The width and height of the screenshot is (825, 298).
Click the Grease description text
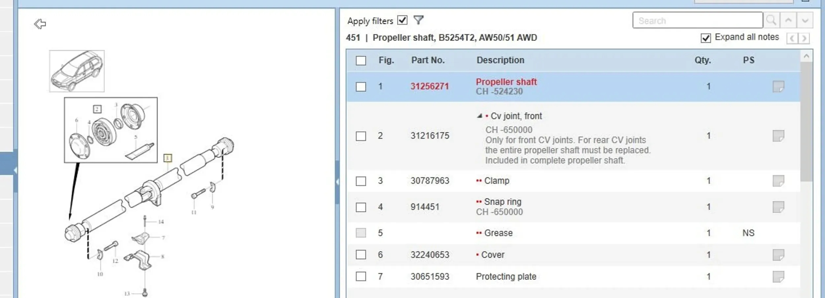coord(498,233)
